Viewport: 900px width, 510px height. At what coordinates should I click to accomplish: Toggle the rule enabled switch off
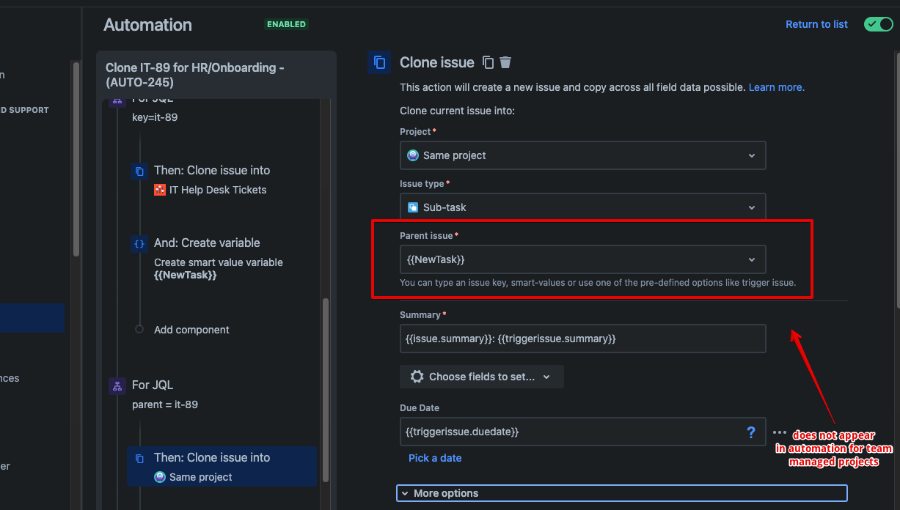point(879,24)
